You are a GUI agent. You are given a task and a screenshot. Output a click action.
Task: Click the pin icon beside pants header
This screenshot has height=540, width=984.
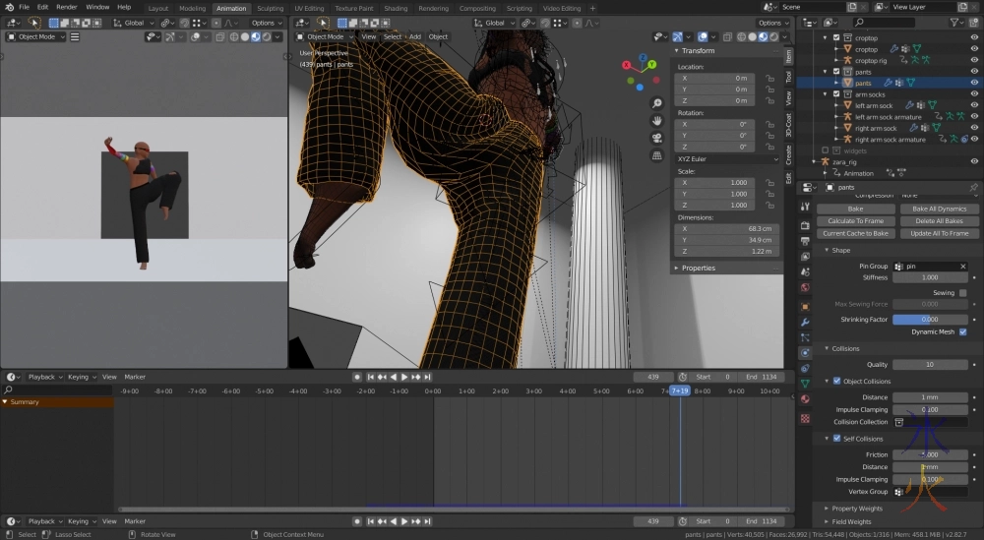[x=974, y=187]
